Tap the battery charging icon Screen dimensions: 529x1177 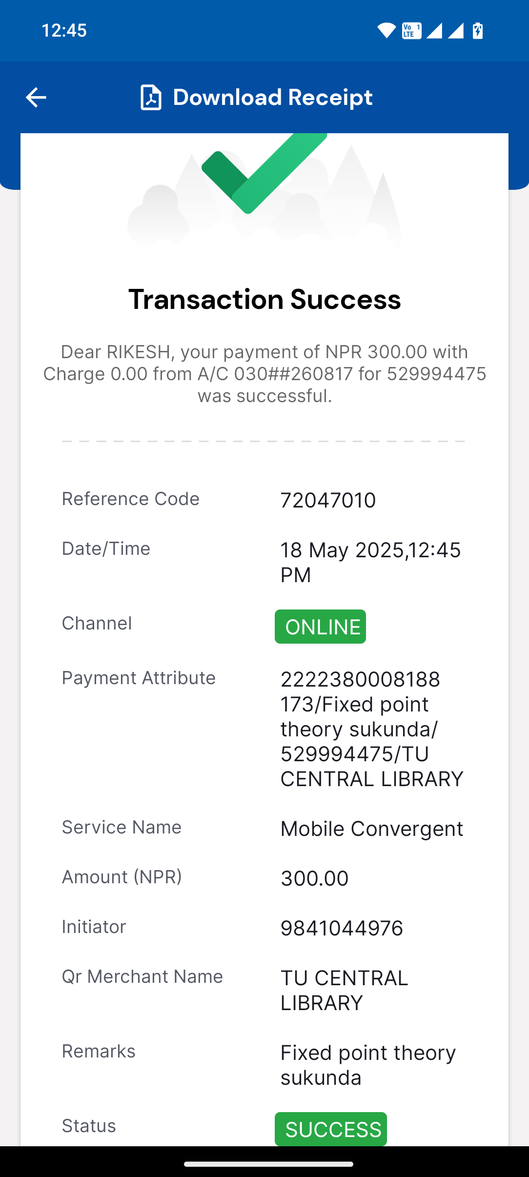(x=478, y=31)
